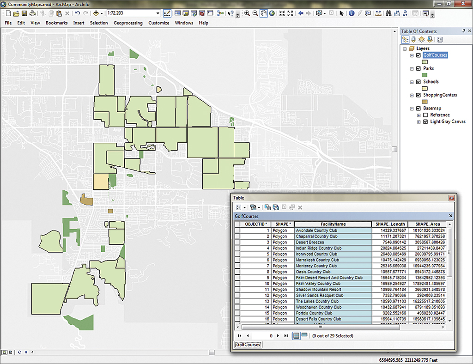Open the Editor toolbar icon
Screen dimensions: 473x364
tap(167, 13)
